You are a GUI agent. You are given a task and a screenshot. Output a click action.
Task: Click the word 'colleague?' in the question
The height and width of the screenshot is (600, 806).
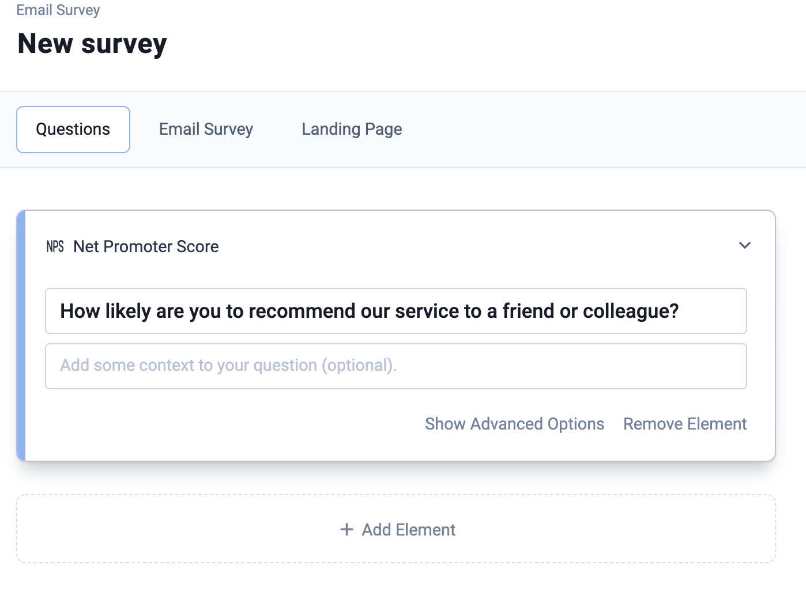[x=630, y=311]
